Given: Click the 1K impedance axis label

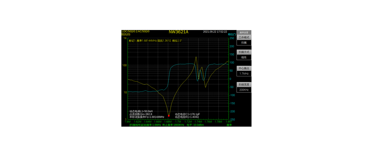Looking at the screenshot, I should pos(125,38).
